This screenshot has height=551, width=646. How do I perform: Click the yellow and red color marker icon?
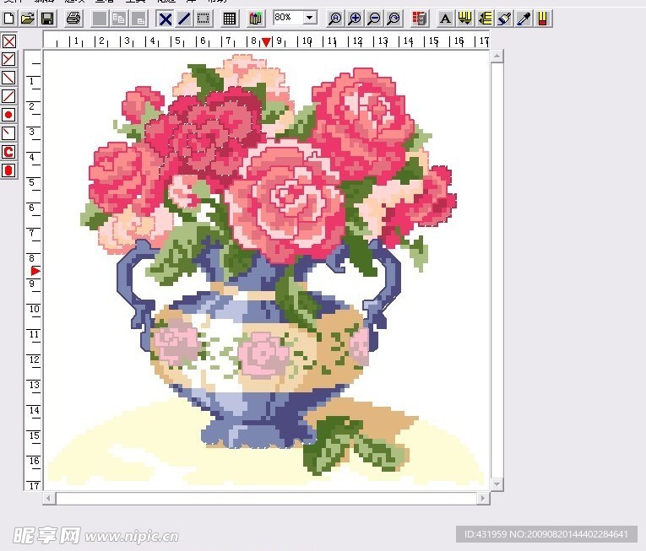[543, 19]
